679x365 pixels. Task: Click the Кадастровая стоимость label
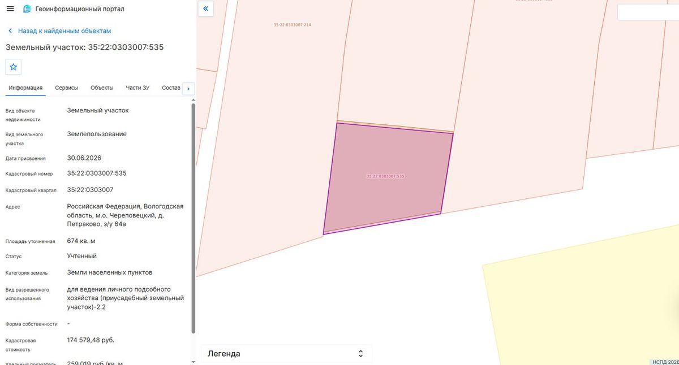[x=21, y=345]
